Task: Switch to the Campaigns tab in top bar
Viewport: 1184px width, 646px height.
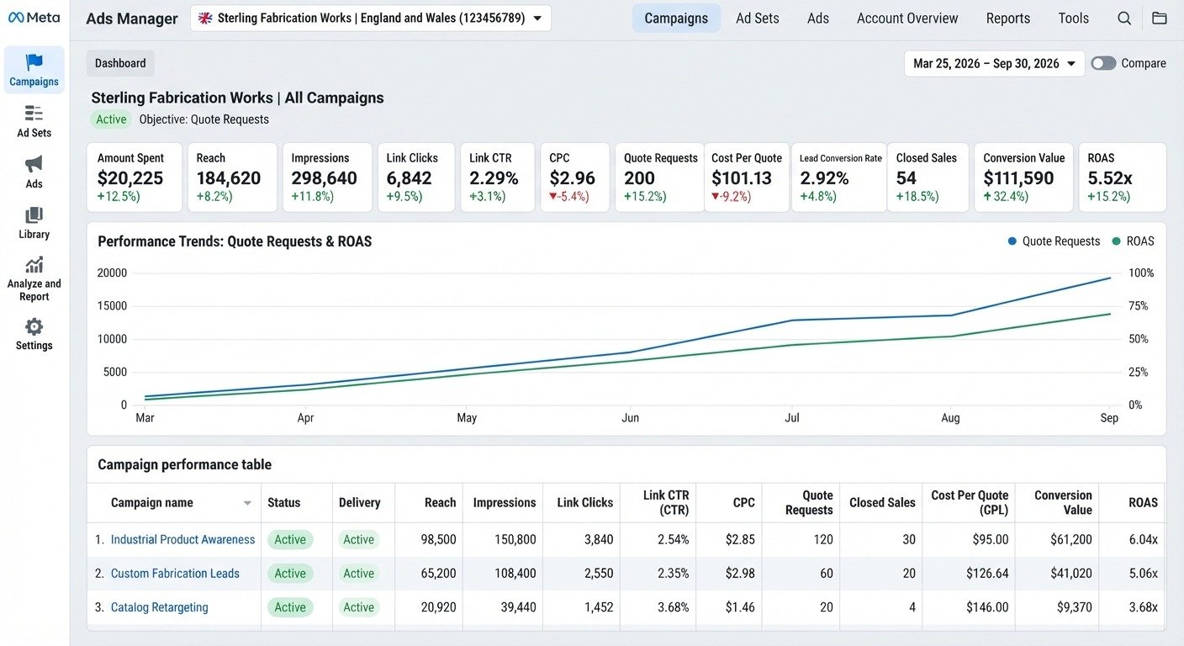Action: pyautogui.click(x=676, y=19)
